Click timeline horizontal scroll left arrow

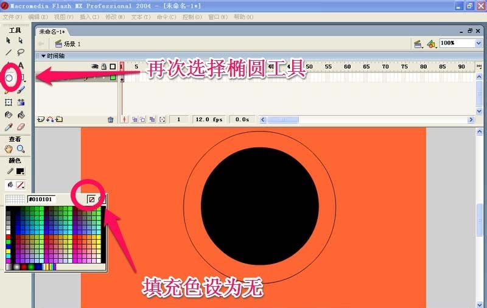click(x=263, y=119)
